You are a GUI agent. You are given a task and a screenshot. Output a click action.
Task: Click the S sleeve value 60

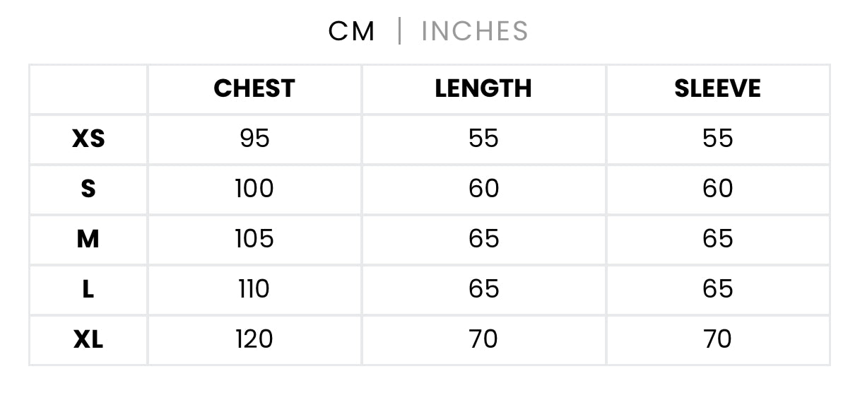point(717,189)
